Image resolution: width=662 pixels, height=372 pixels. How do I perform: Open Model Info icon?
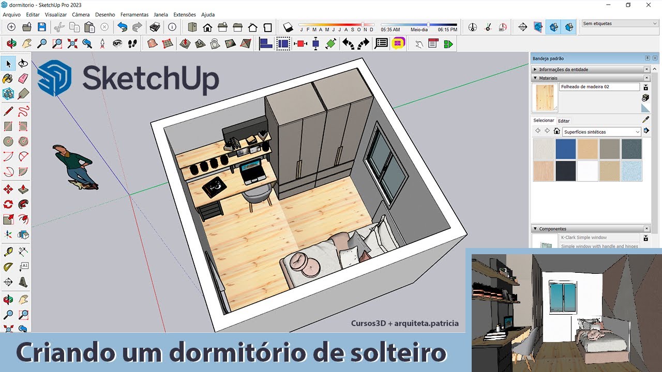click(172, 27)
